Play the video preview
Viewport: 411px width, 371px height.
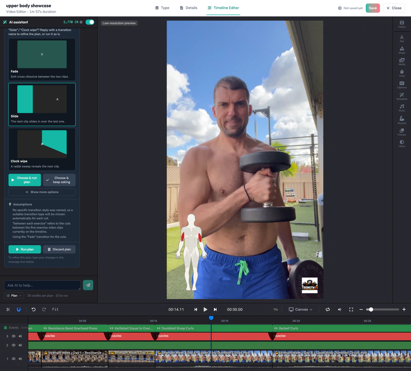pyautogui.click(x=205, y=309)
